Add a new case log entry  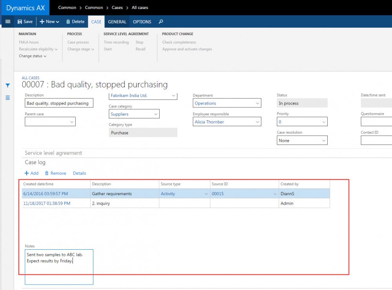(x=31, y=173)
